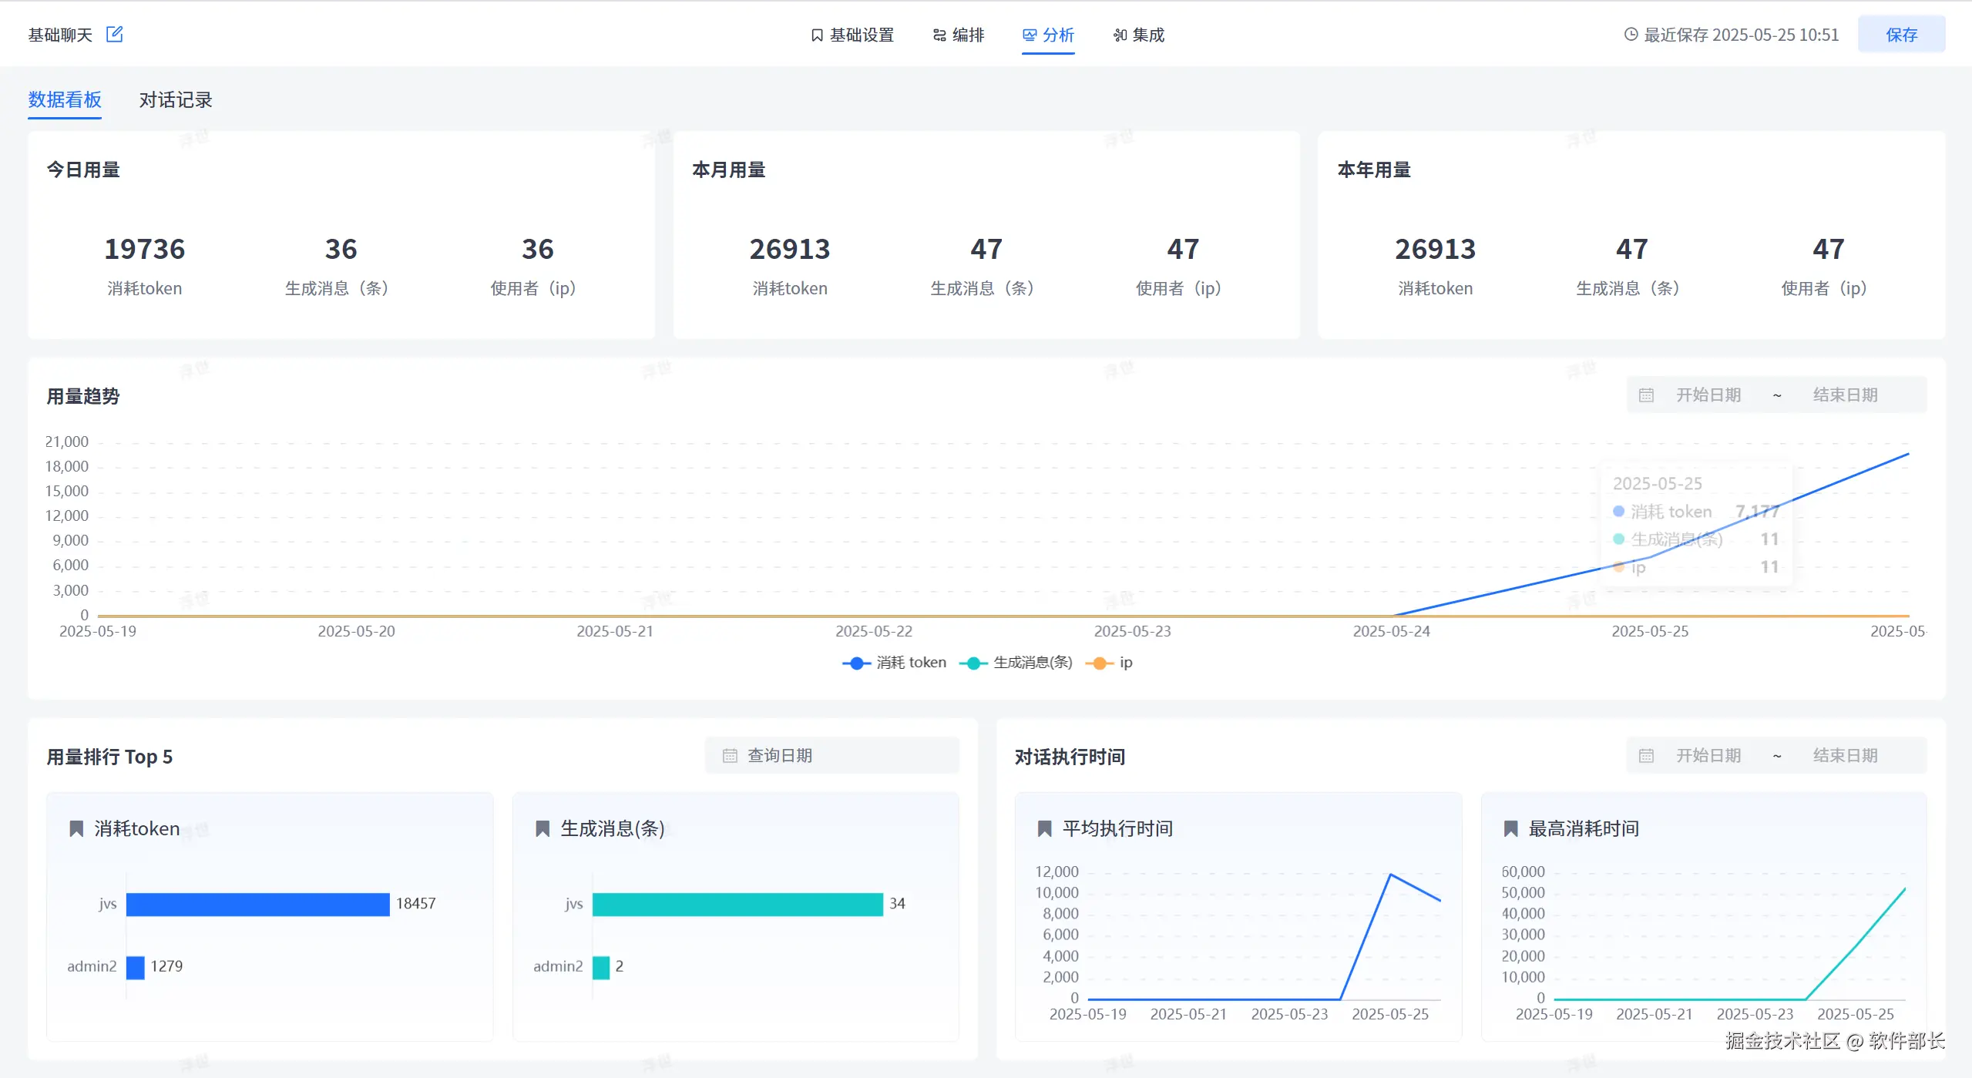Click bookmark icon next to 最高消耗时间
The height and width of the screenshot is (1078, 1972).
click(1510, 828)
